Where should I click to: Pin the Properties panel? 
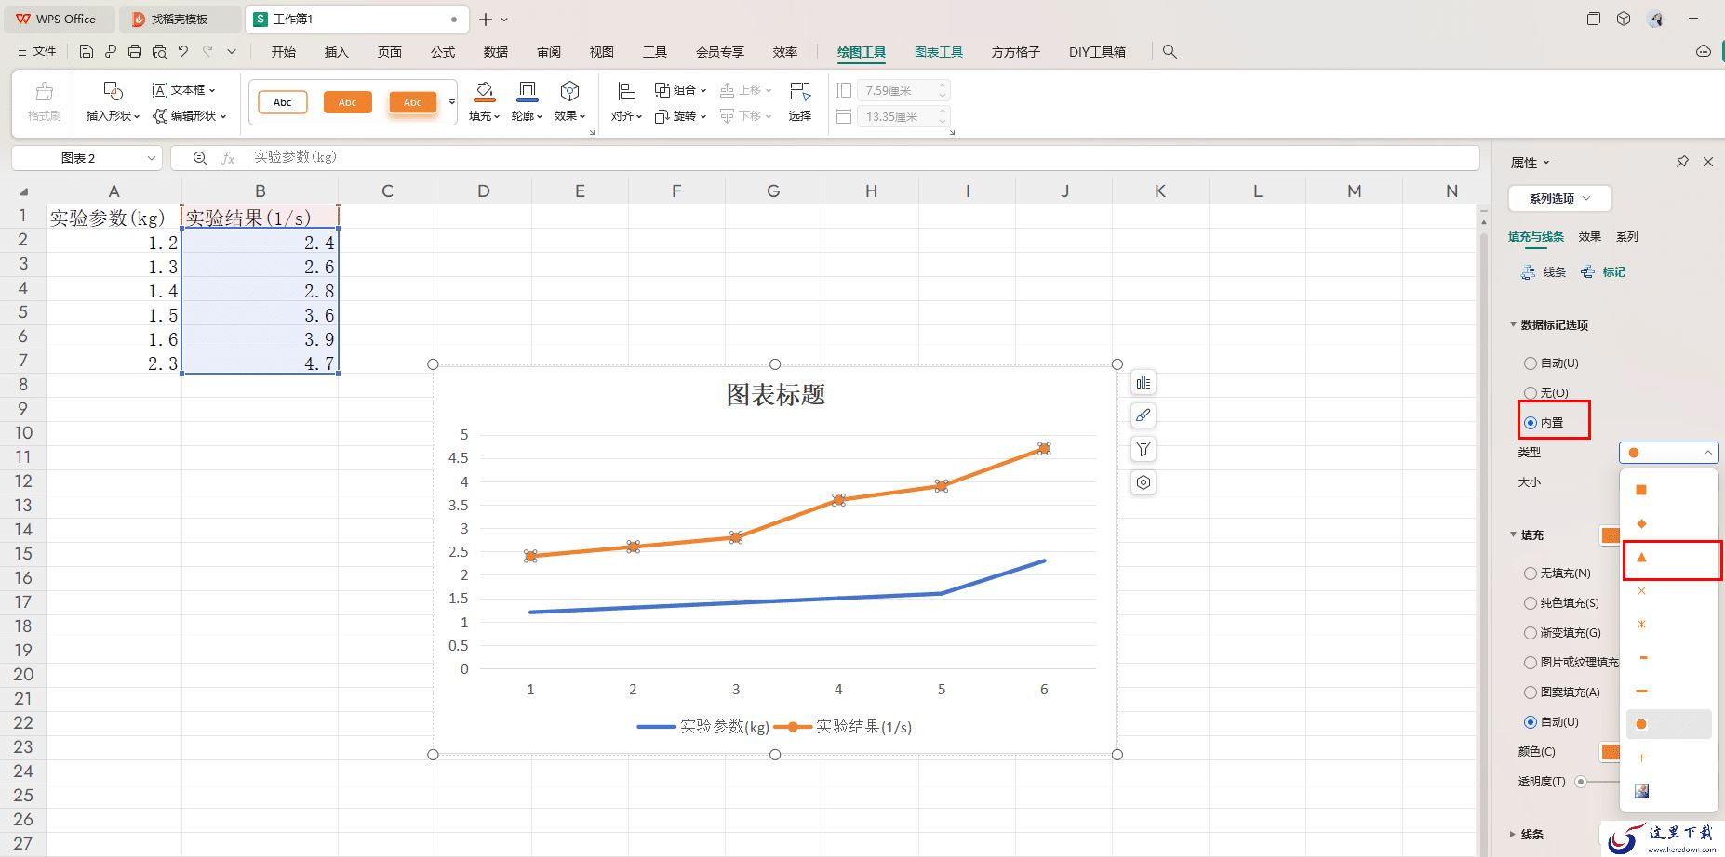1682,162
